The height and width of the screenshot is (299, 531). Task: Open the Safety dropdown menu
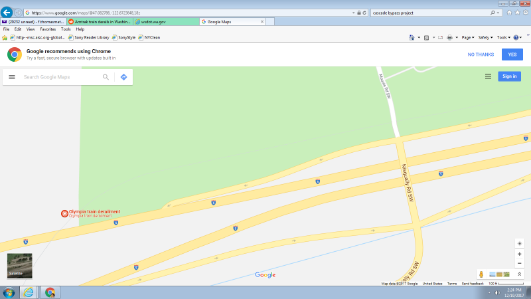485,38
